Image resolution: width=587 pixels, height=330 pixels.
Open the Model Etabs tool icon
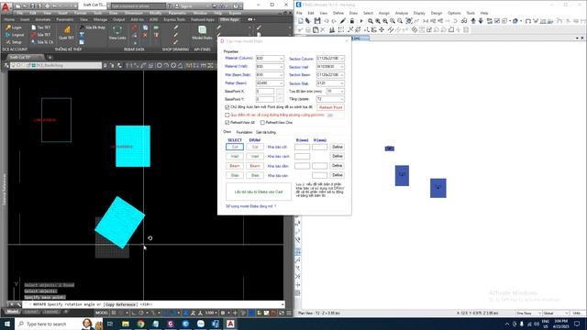coord(202,30)
